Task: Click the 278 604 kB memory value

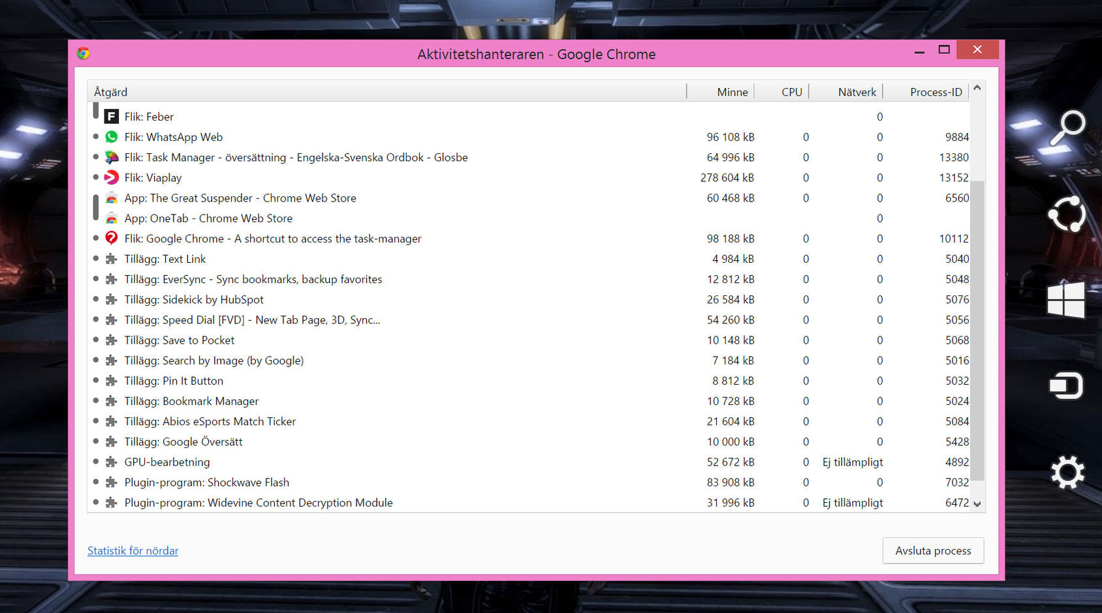Action: coord(727,177)
